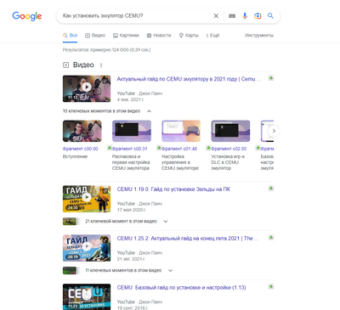Click green icon next to Фрагмент с01:48
Screen dimensions: 340x310
coord(159,148)
